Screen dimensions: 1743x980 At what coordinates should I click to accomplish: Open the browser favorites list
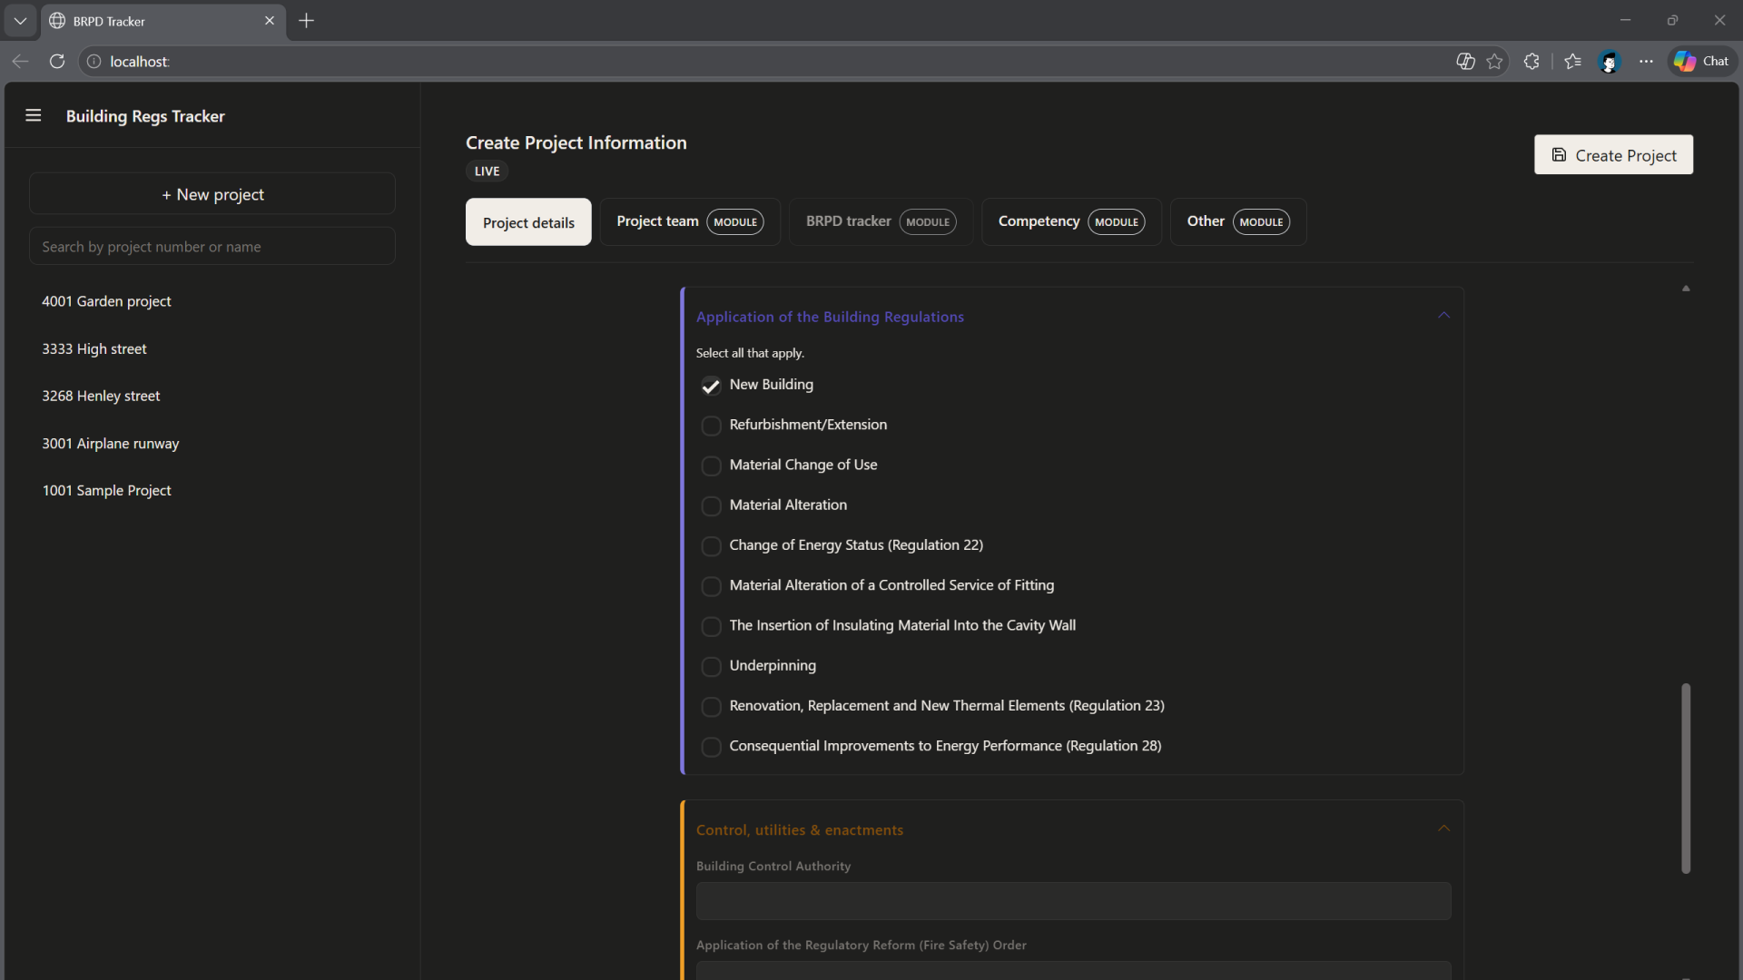tap(1571, 61)
